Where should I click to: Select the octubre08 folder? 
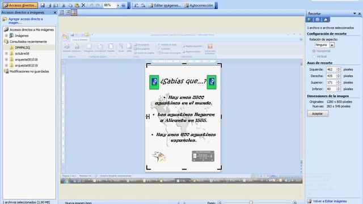click(x=22, y=53)
